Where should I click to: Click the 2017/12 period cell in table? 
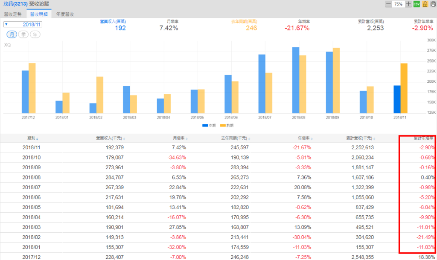coord(32,257)
